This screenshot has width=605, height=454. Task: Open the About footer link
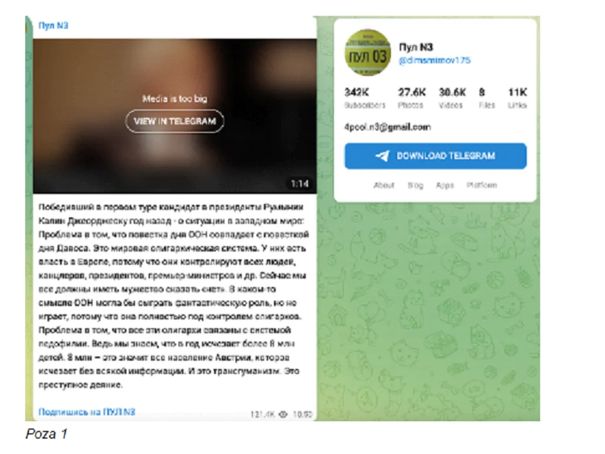pos(384,185)
